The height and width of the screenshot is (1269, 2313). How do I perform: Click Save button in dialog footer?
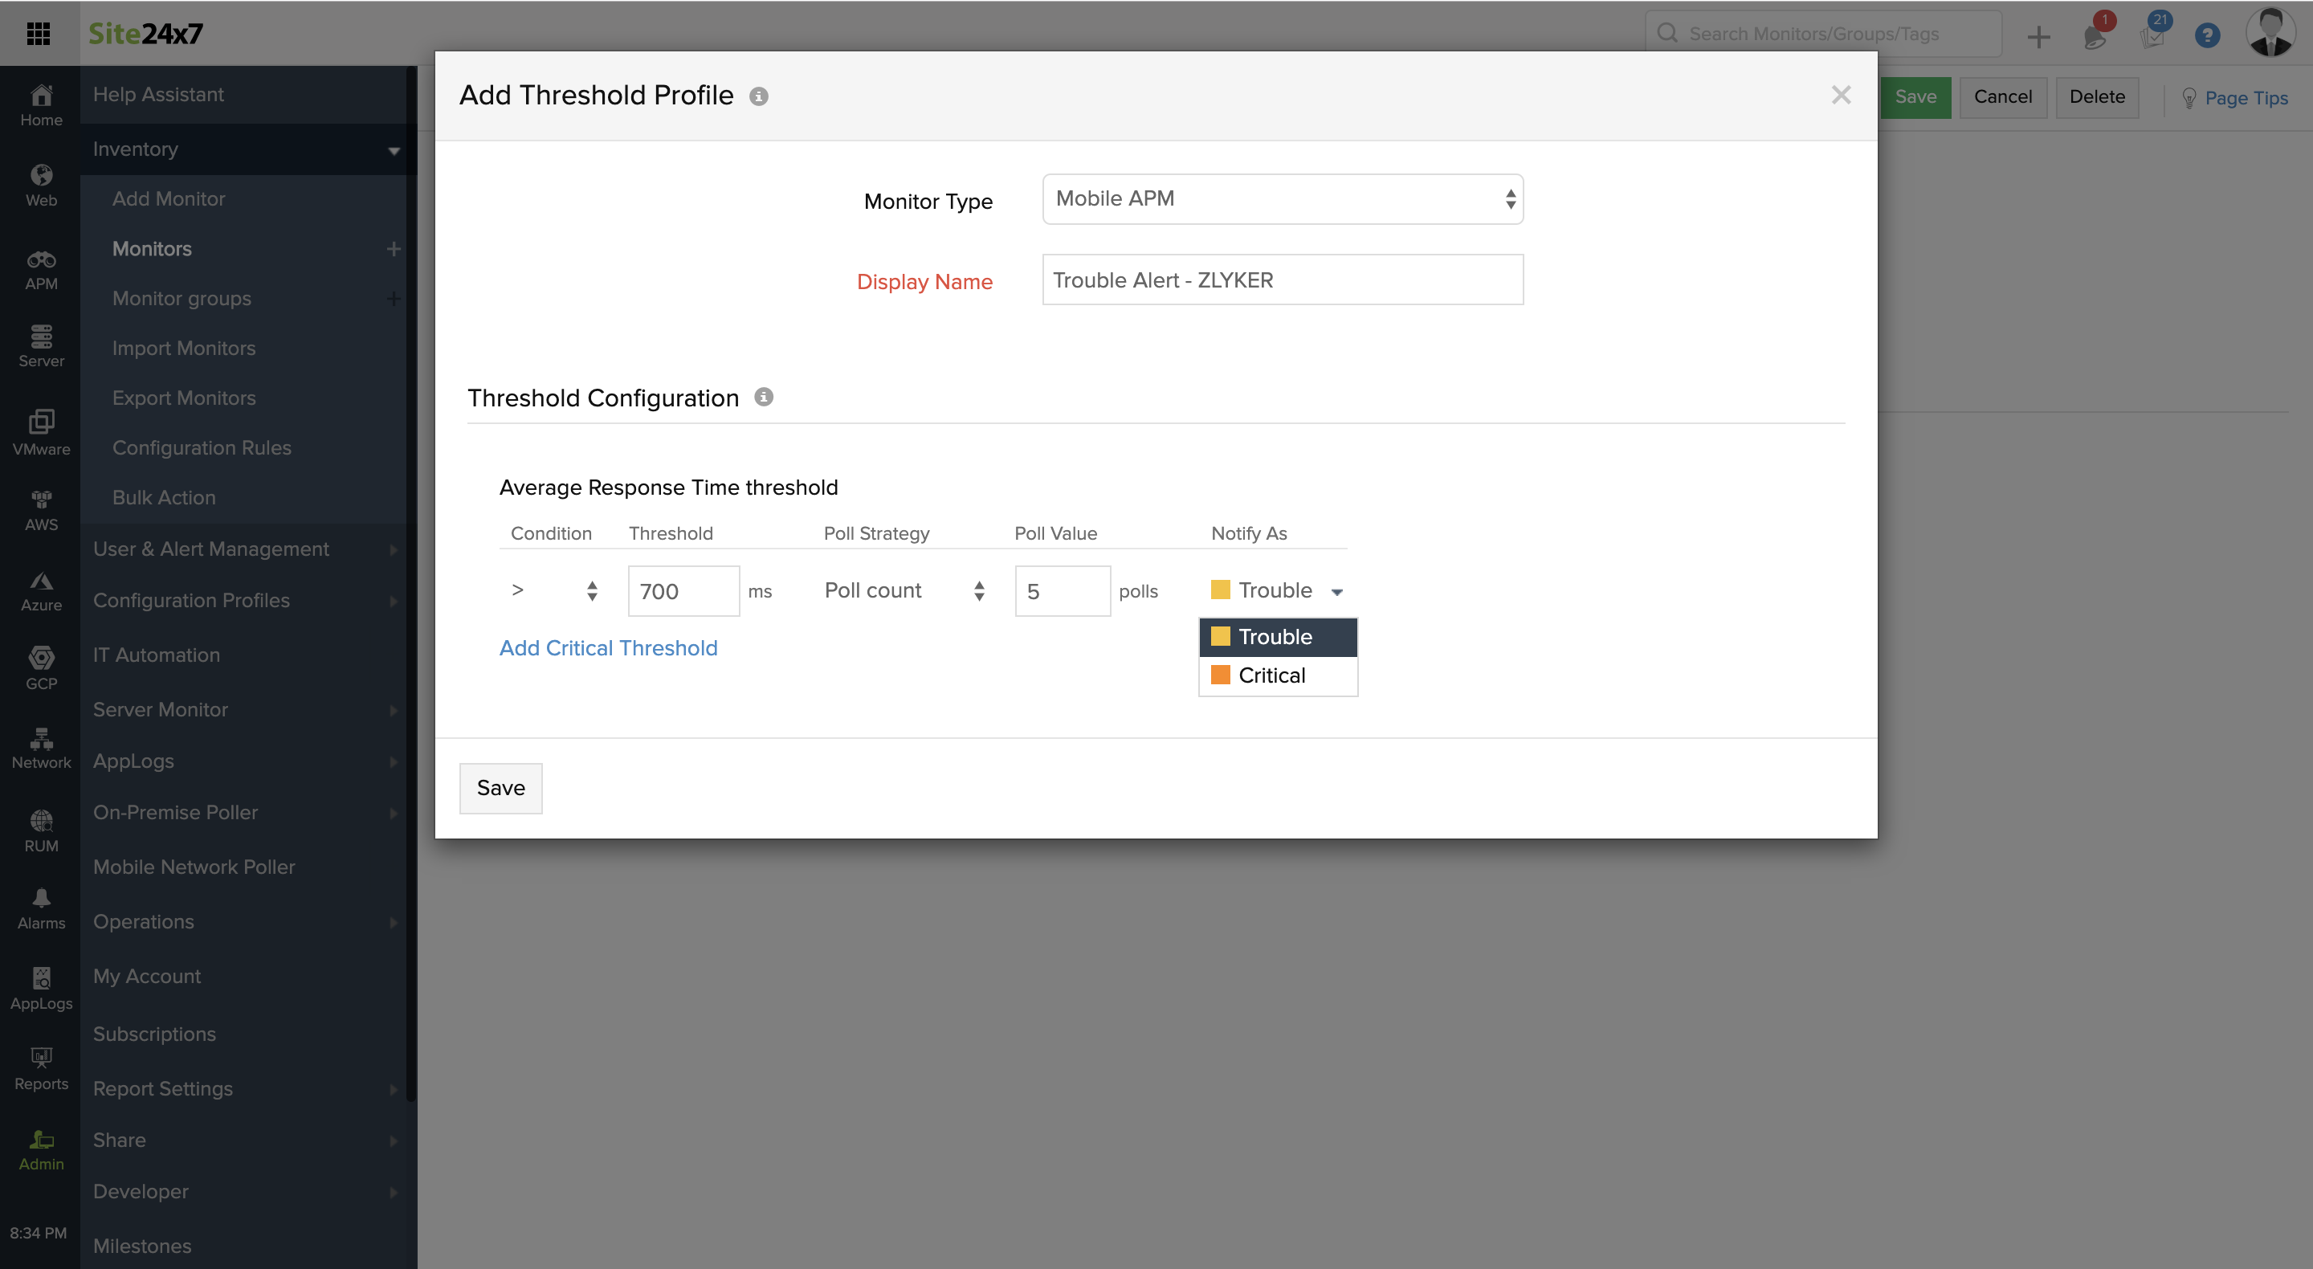tap(500, 788)
